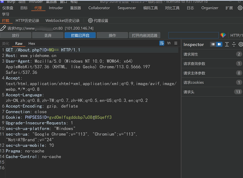The width and height of the screenshot is (243, 178).
Task: Click the search input field in toolbar
Action: [194, 35]
